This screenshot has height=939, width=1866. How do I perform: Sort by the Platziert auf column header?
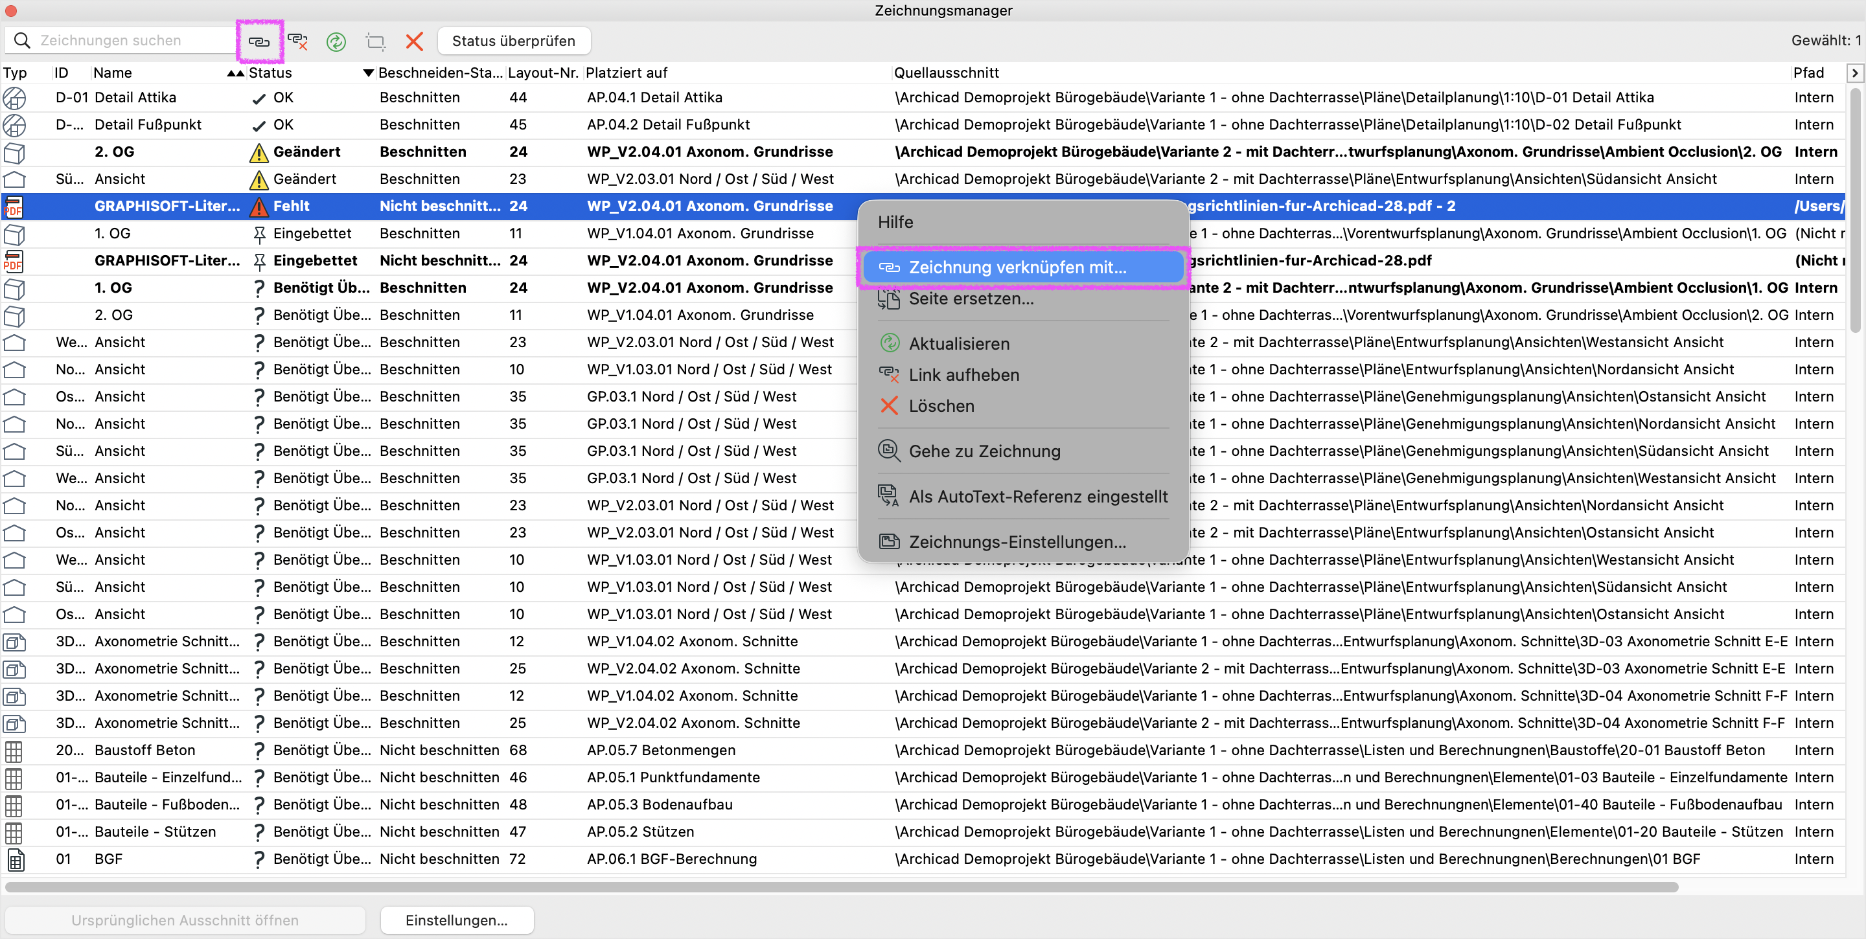[x=626, y=73]
